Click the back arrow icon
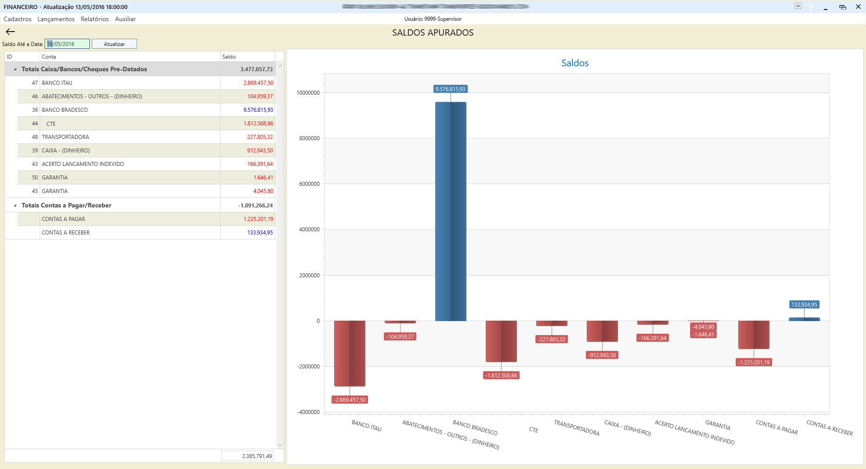 pos(10,32)
